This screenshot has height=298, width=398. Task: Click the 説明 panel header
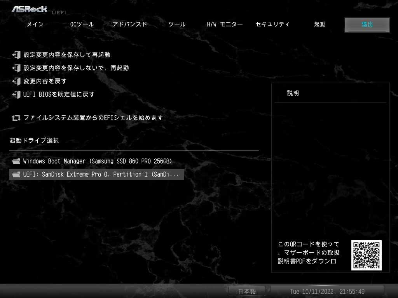click(293, 93)
